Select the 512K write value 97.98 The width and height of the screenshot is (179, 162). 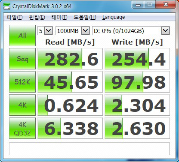(x=137, y=82)
